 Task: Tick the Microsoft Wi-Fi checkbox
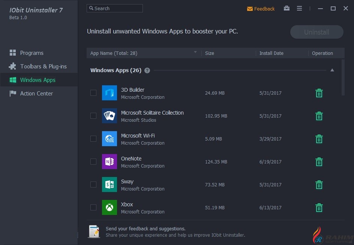(93, 139)
